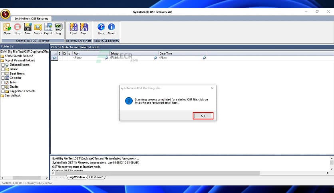Maximize the OST Recovery window

tap(317, 12)
